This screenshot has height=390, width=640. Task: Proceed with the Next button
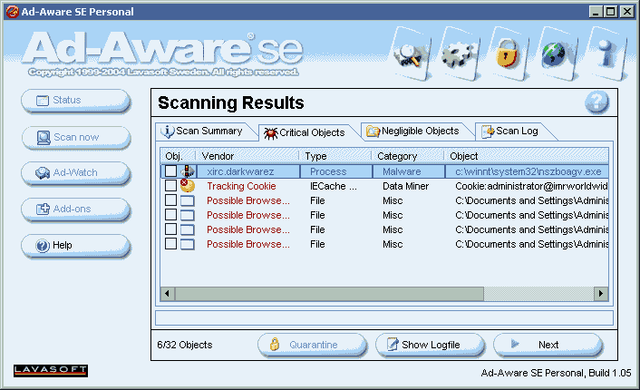coord(548,345)
